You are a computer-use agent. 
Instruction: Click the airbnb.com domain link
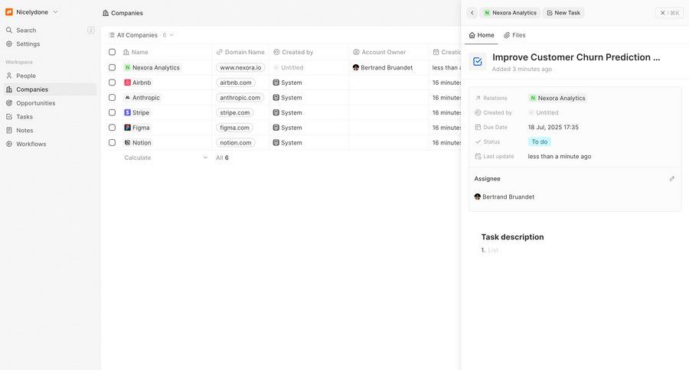[236, 83]
